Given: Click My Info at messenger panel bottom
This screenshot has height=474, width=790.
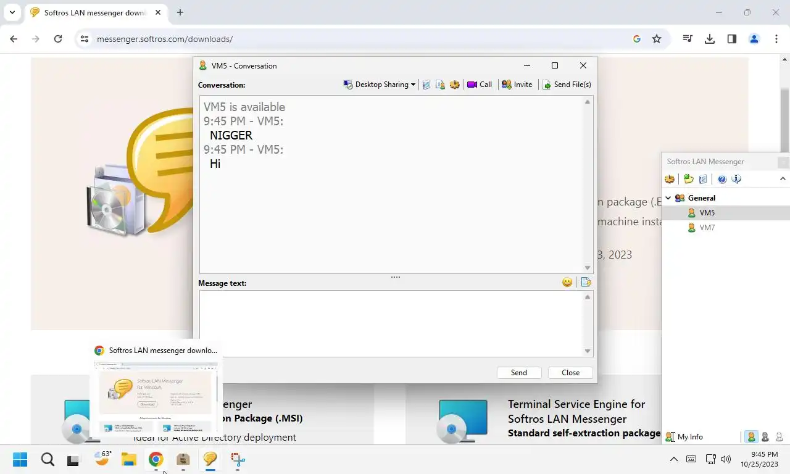Looking at the screenshot, I should [x=684, y=437].
